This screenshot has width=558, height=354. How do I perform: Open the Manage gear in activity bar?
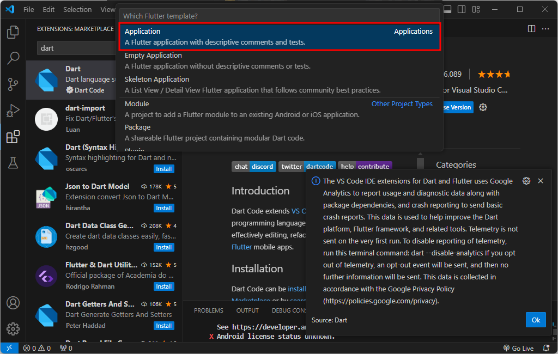[13, 329]
